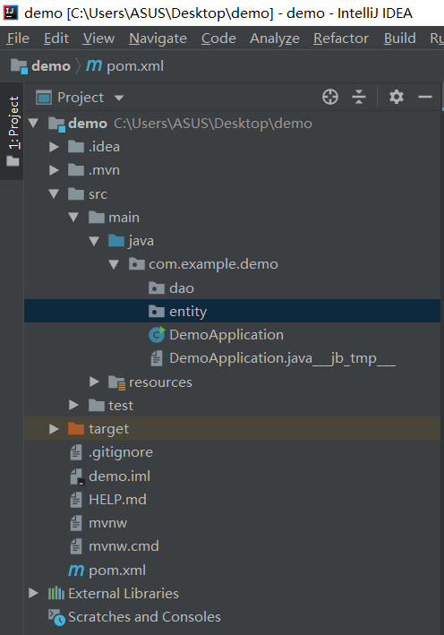Click the entity package icon
The image size is (444, 635).
pyautogui.click(x=157, y=312)
